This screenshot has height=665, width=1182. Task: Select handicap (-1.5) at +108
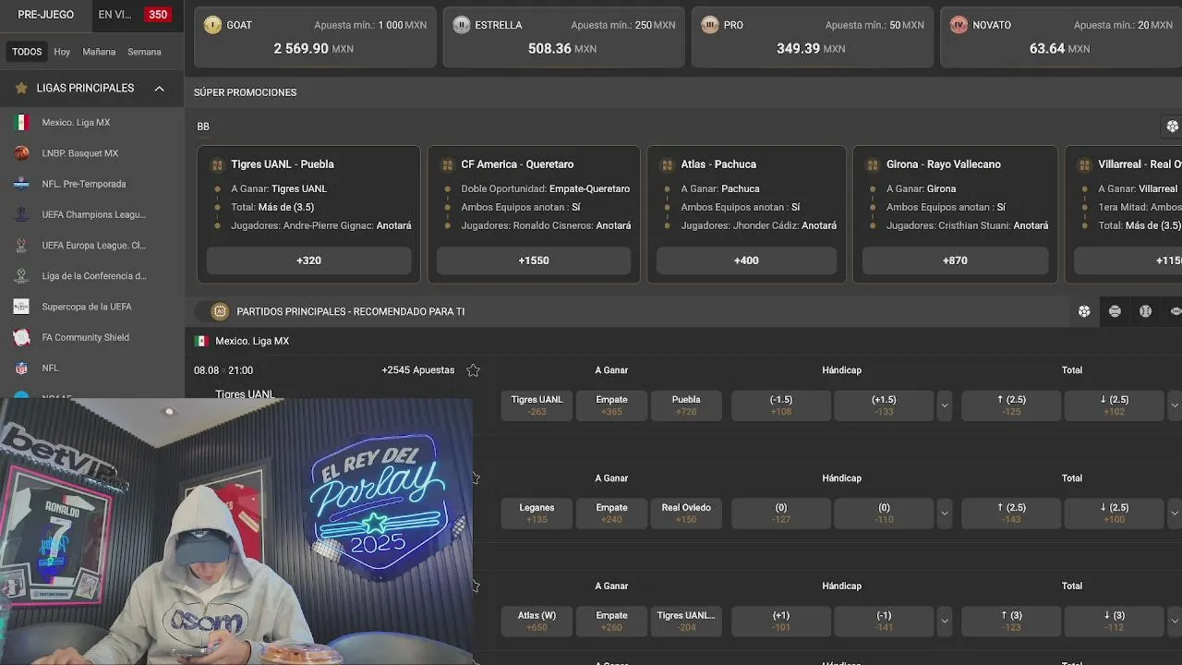pyautogui.click(x=780, y=405)
